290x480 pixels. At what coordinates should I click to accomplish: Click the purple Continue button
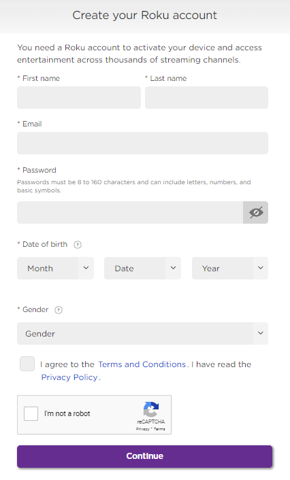145,456
